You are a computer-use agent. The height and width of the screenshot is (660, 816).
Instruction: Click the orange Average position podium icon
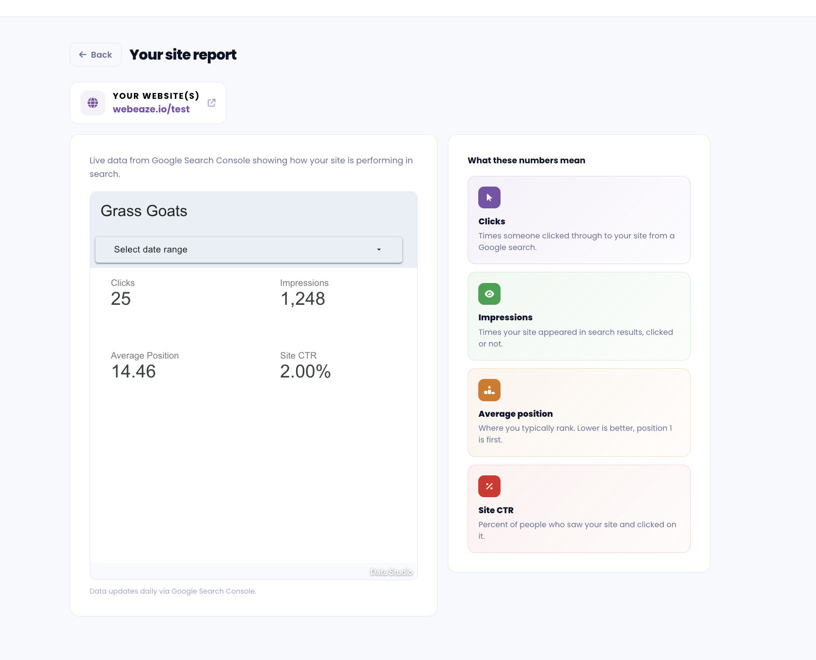tap(489, 390)
